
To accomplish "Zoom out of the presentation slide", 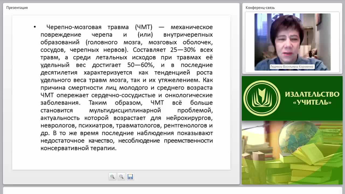I will [x=121, y=177].
